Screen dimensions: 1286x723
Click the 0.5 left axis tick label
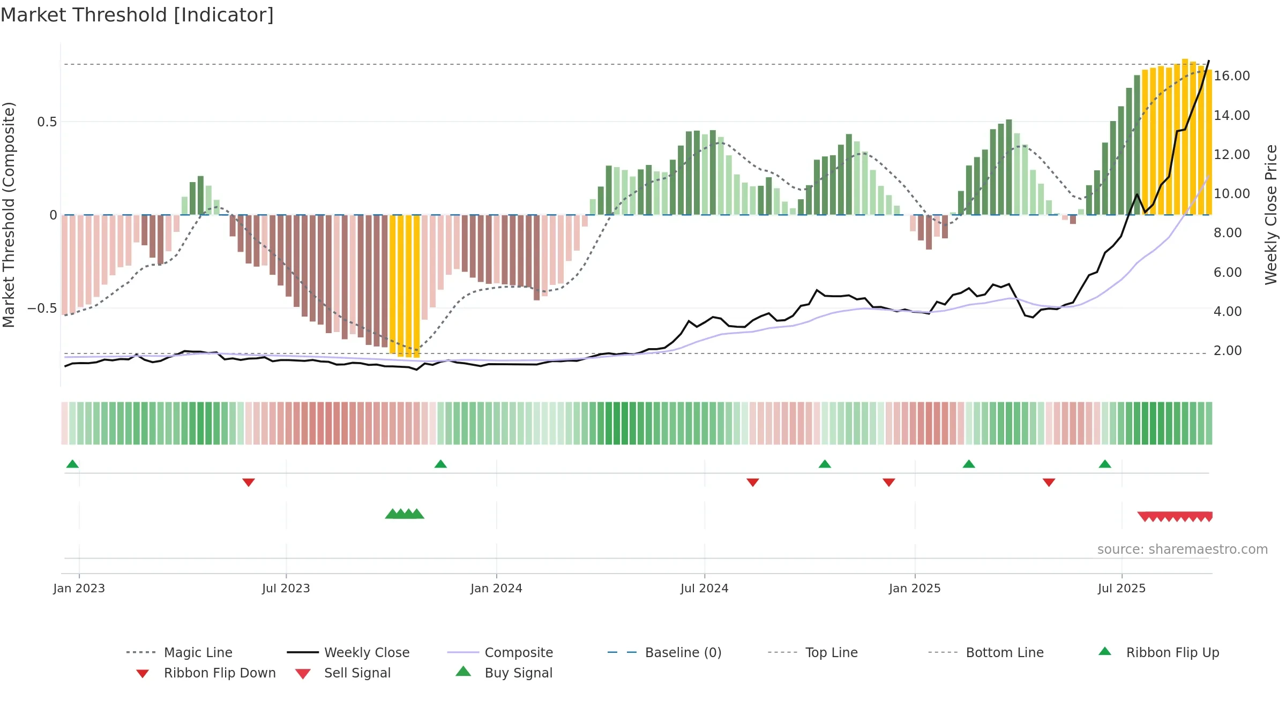[47, 122]
